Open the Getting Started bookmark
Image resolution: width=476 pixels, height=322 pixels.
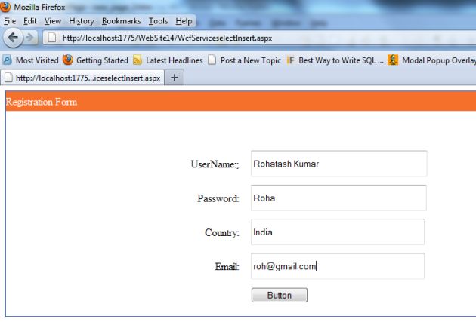[x=96, y=60]
